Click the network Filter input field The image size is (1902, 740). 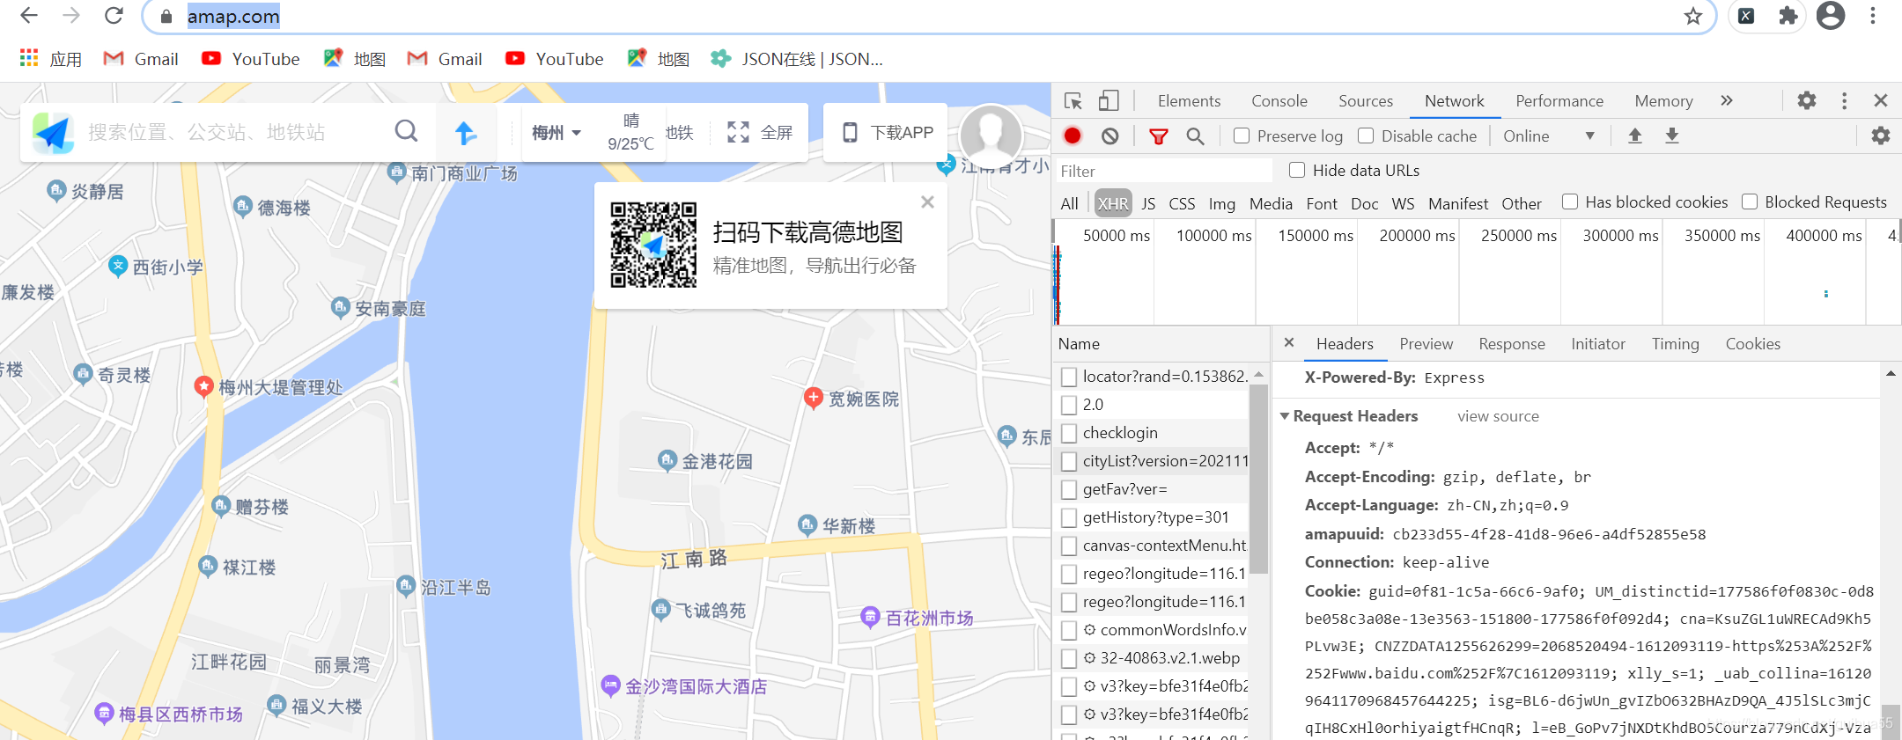coord(1164,171)
